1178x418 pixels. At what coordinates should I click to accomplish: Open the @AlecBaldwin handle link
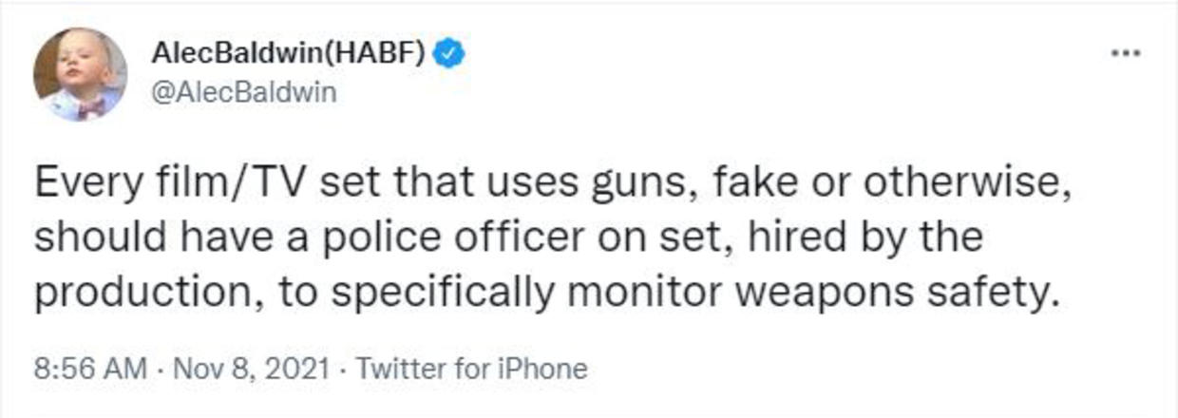243,94
